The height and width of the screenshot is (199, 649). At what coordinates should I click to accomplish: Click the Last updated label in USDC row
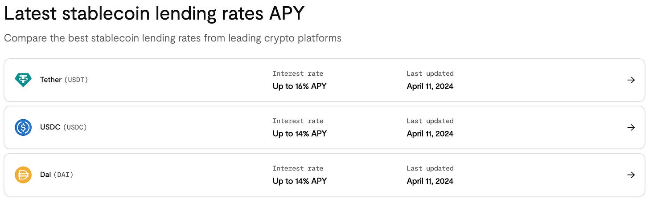430,121
